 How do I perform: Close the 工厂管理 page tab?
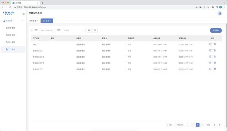click(51, 21)
